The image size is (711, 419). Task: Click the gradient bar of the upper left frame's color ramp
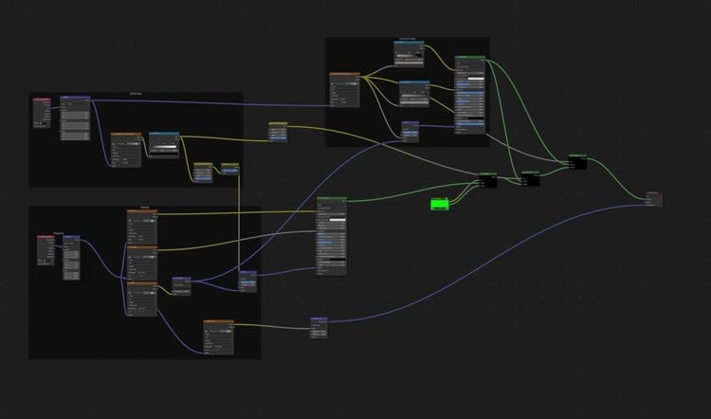(x=164, y=147)
